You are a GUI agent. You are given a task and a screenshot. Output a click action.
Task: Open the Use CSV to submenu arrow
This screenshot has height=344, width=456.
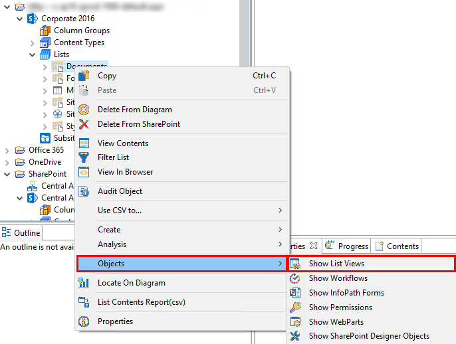[x=280, y=210]
